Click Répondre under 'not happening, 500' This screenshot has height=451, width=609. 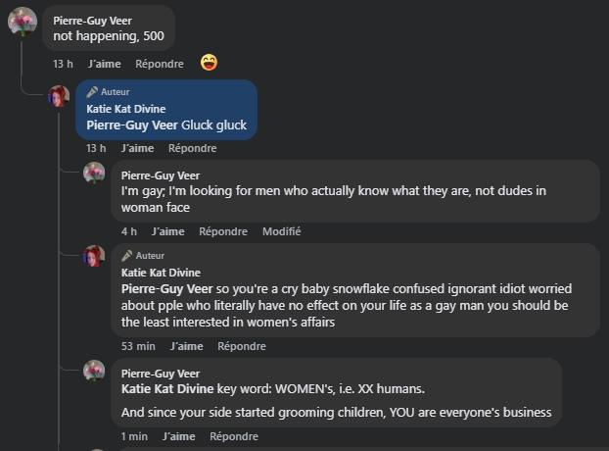point(160,64)
